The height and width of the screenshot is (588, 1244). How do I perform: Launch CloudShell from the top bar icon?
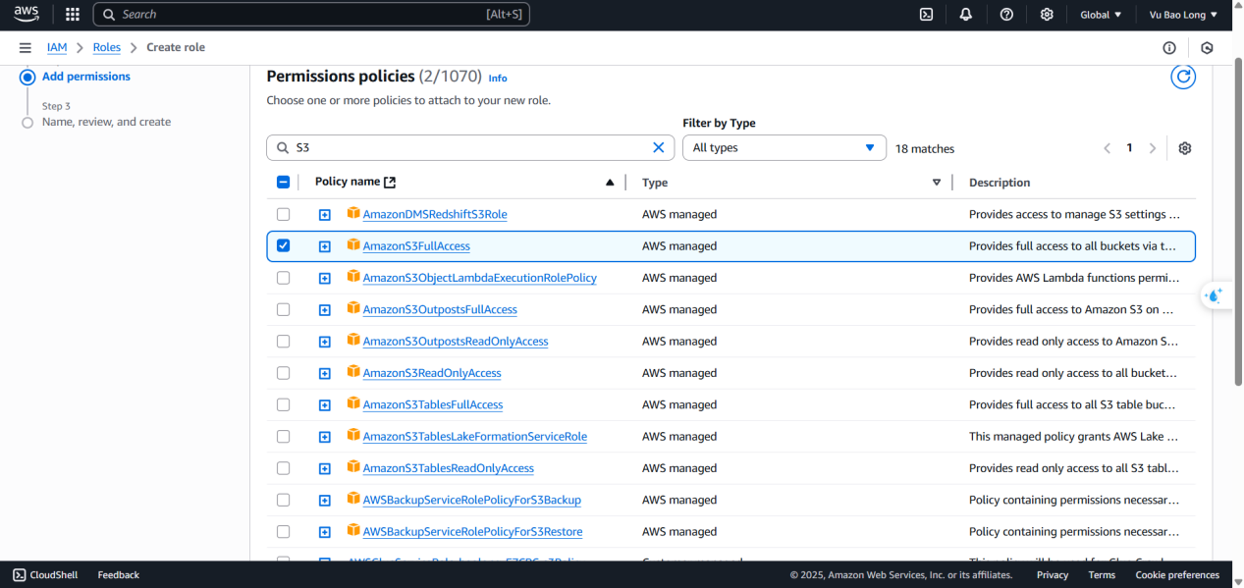point(926,15)
